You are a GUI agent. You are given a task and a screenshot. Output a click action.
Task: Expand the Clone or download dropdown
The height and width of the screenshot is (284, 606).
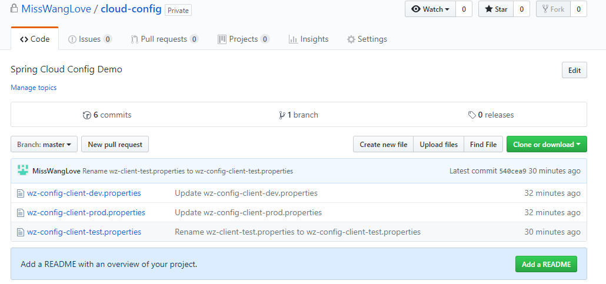click(x=547, y=145)
